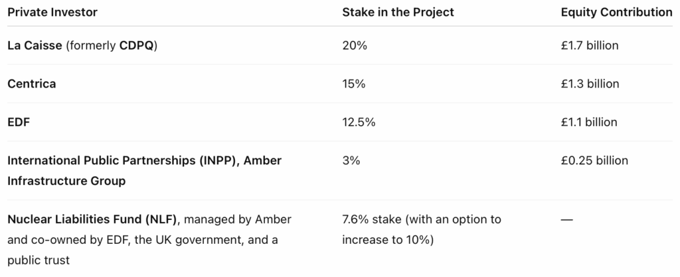This screenshot has width=680, height=277.
Task: Select the Centrica row name
Action: tap(32, 84)
